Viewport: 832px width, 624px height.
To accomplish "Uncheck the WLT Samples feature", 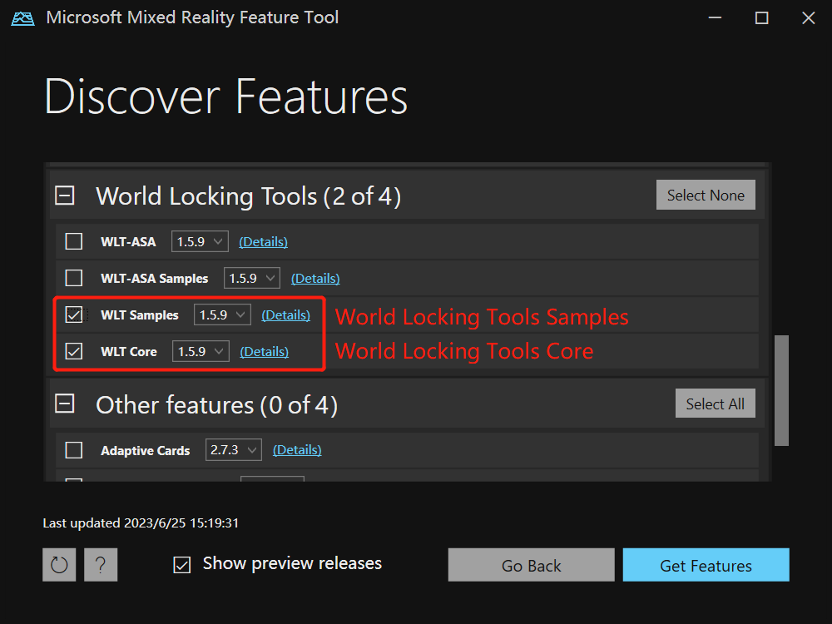I will pyautogui.click(x=74, y=314).
